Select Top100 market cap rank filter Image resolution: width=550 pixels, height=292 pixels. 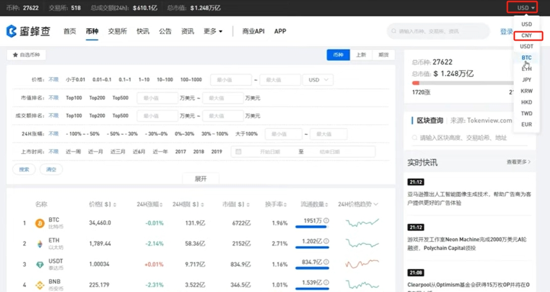pos(74,98)
